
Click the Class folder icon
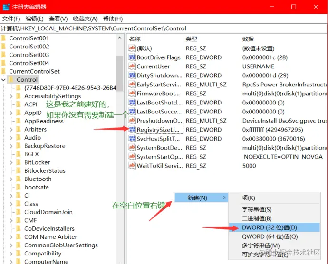click(x=19, y=204)
